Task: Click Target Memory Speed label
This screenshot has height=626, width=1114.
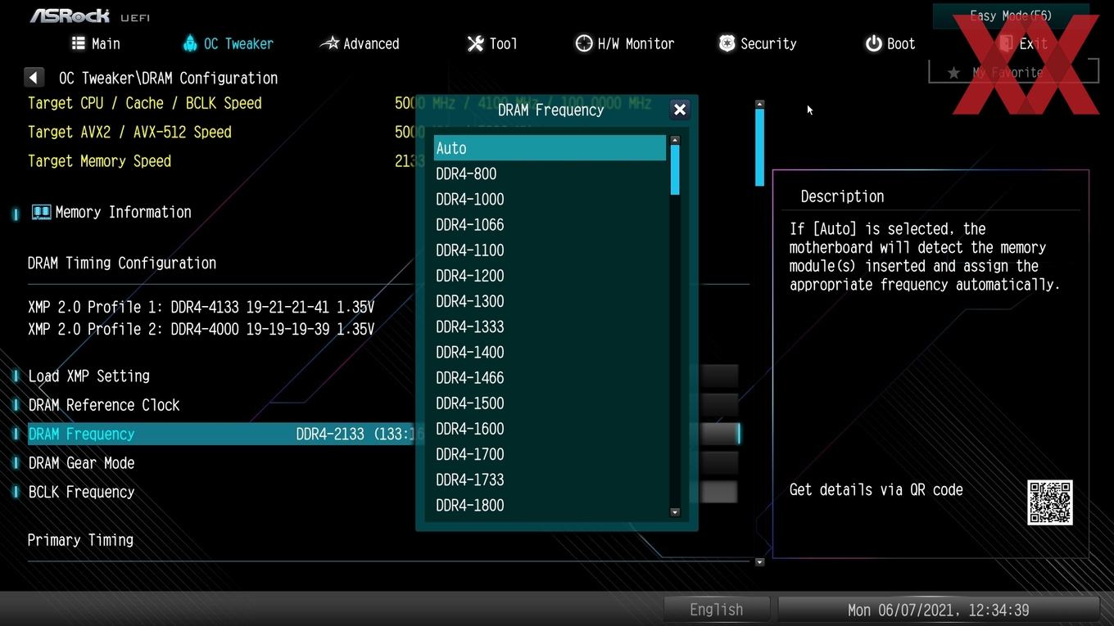Action: [x=99, y=161]
